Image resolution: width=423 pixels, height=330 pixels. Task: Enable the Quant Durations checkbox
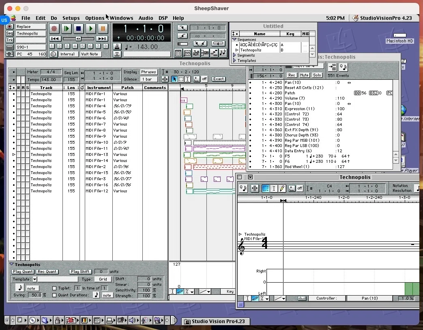click(x=54, y=295)
